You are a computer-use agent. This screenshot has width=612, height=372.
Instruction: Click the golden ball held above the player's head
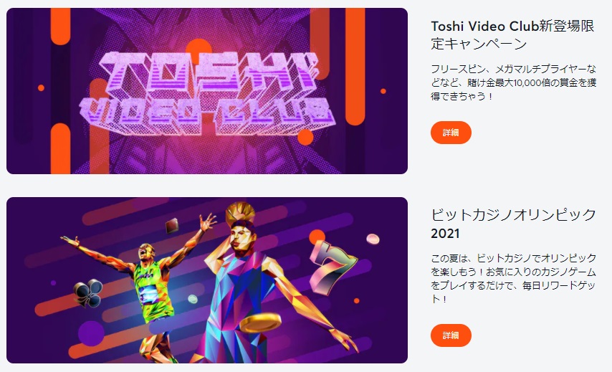[x=241, y=212]
